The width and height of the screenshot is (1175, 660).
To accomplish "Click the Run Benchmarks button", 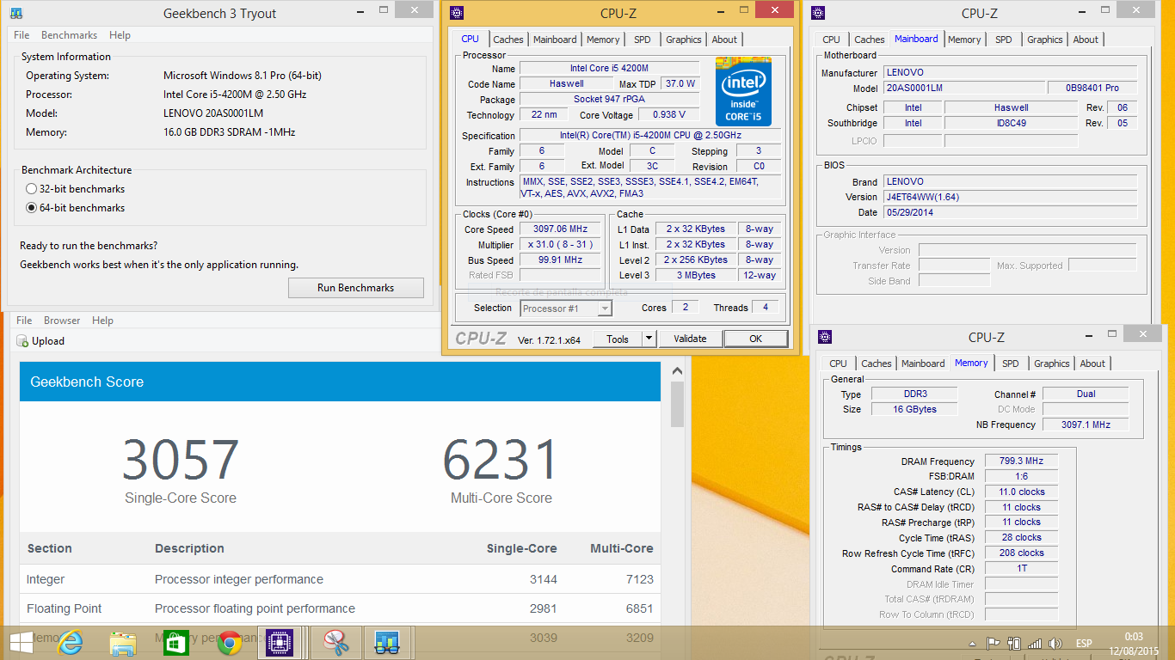I will pos(356,288).
